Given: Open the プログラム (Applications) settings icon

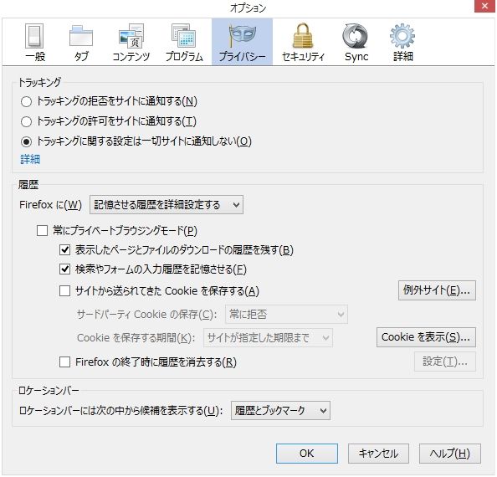Looking at the screenshot, I should point(184,42).
